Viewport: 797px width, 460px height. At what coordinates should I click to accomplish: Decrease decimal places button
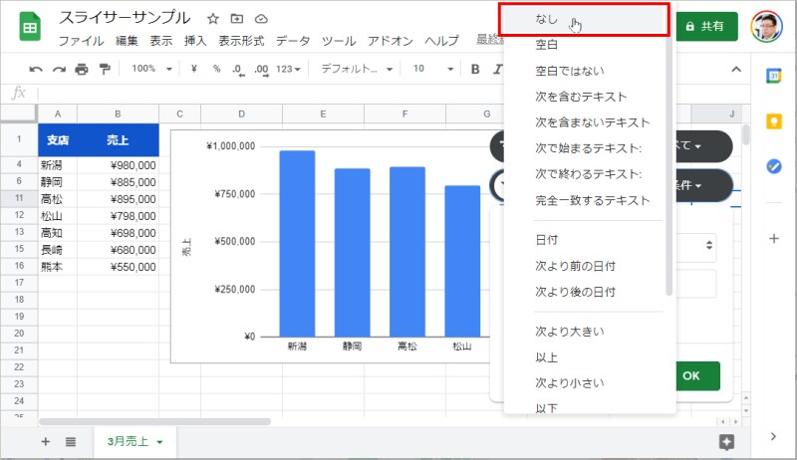(x=238, y=70)
